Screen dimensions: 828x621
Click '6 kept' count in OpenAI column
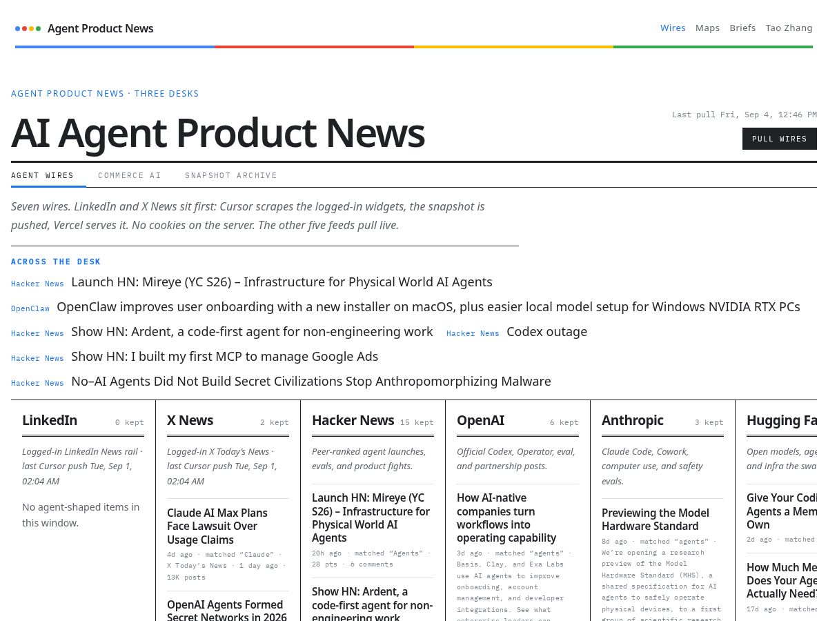pyautogui.click(x=564, y=422)
